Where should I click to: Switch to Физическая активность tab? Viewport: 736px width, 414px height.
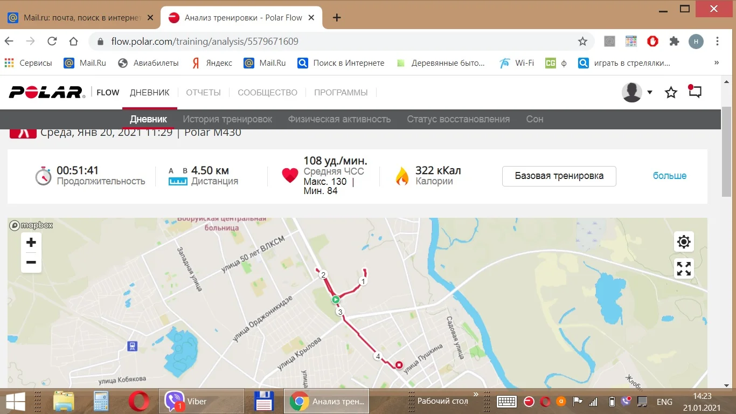click(x=339, y=119)
